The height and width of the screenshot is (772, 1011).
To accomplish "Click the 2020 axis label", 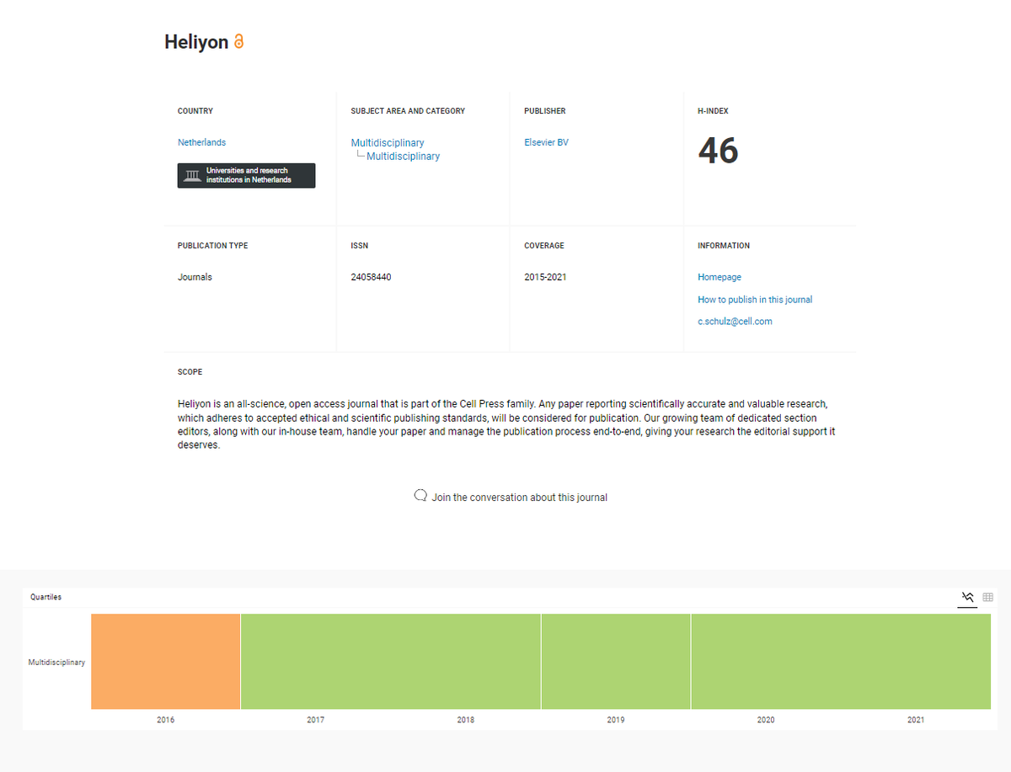I will coord(766,720).
